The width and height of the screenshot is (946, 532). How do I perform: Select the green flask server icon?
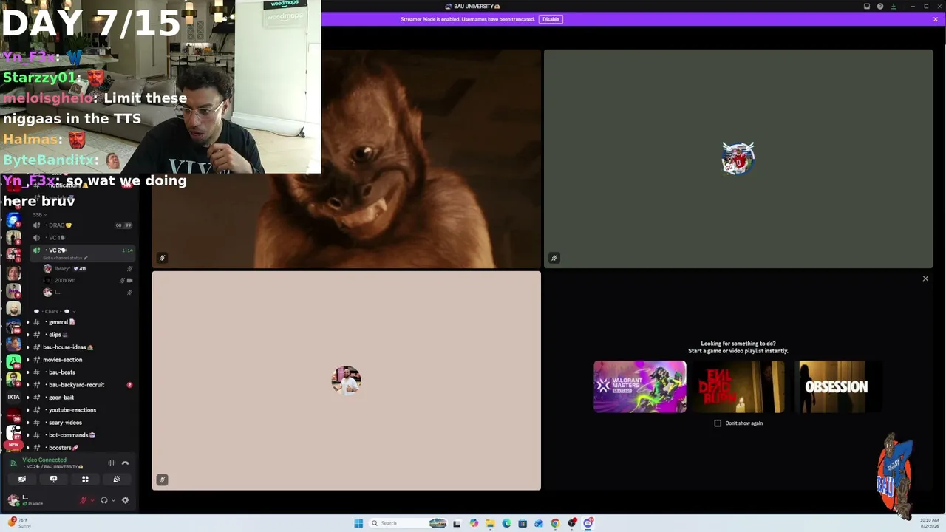(x=13, y=361)
